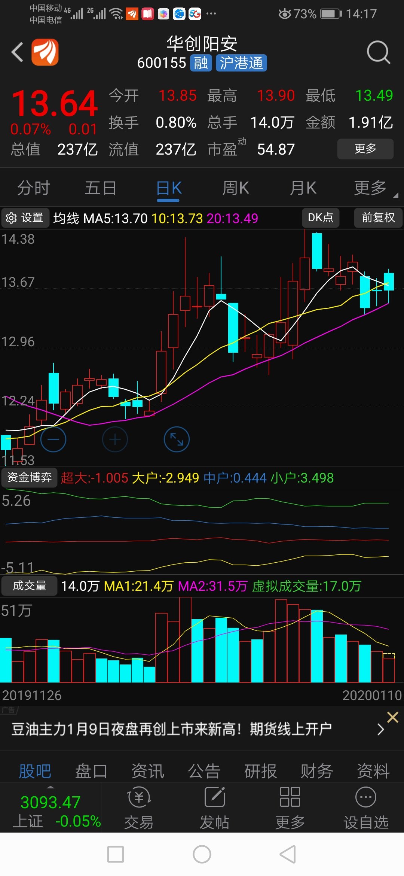The width and height of the screenshot is (404, 876).
Task: Open 交易 trade icon in bottom bar
Action: [x=139, y=807]
